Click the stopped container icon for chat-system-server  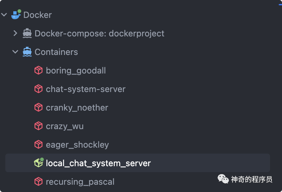[x=38, y=89]
